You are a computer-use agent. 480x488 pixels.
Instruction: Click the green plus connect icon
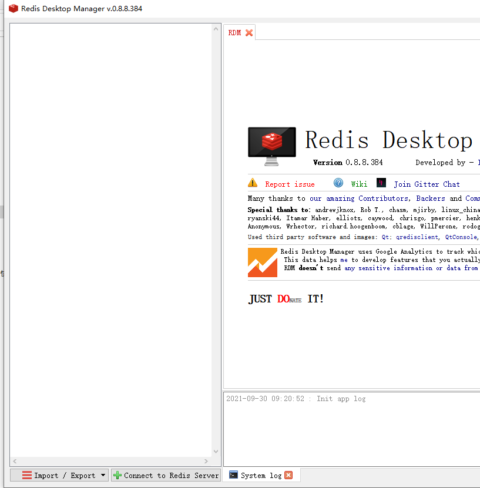point(118,475)
